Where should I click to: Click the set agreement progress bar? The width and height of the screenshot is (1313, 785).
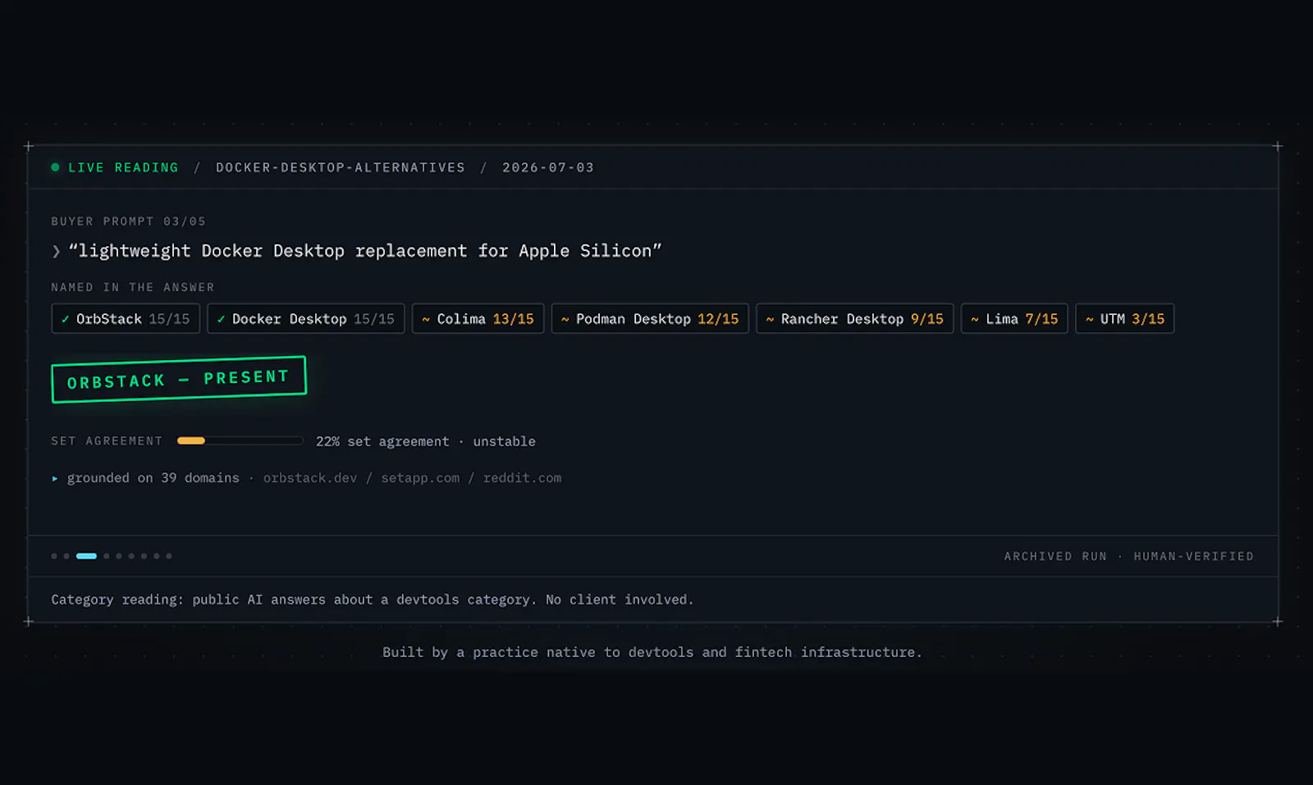pyautogui.click(x=240, y=441)
